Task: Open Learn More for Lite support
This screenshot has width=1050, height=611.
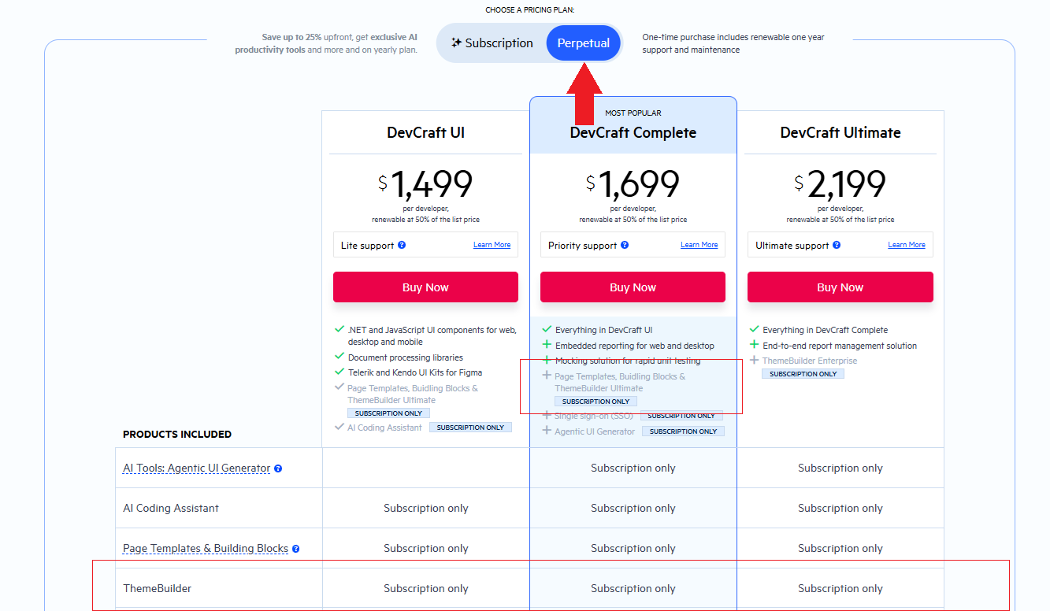Action: click(x=492, y=245)
